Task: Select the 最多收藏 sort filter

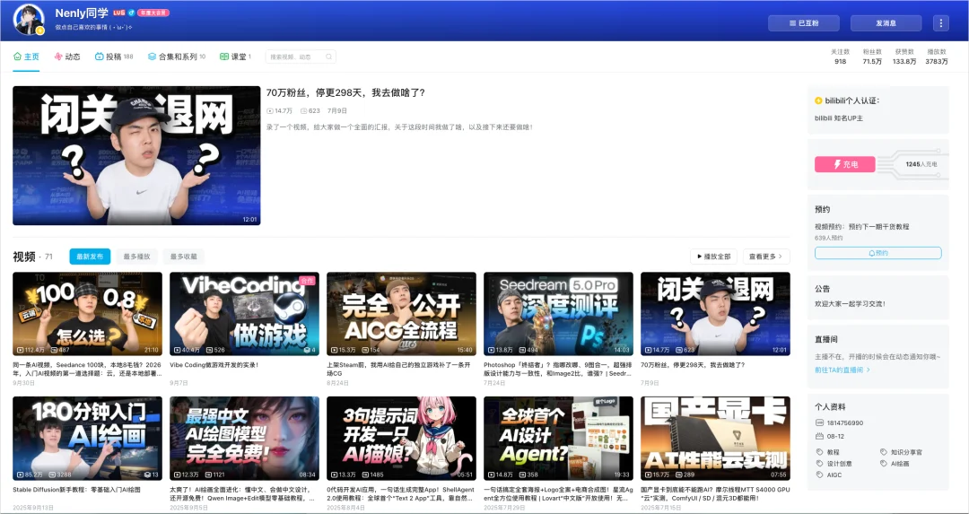Action: 184,257
